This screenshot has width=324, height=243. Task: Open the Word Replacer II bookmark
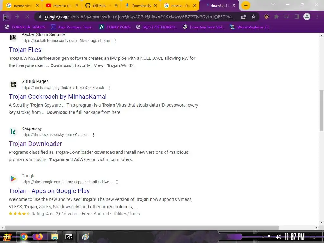[x=249, y=27]
